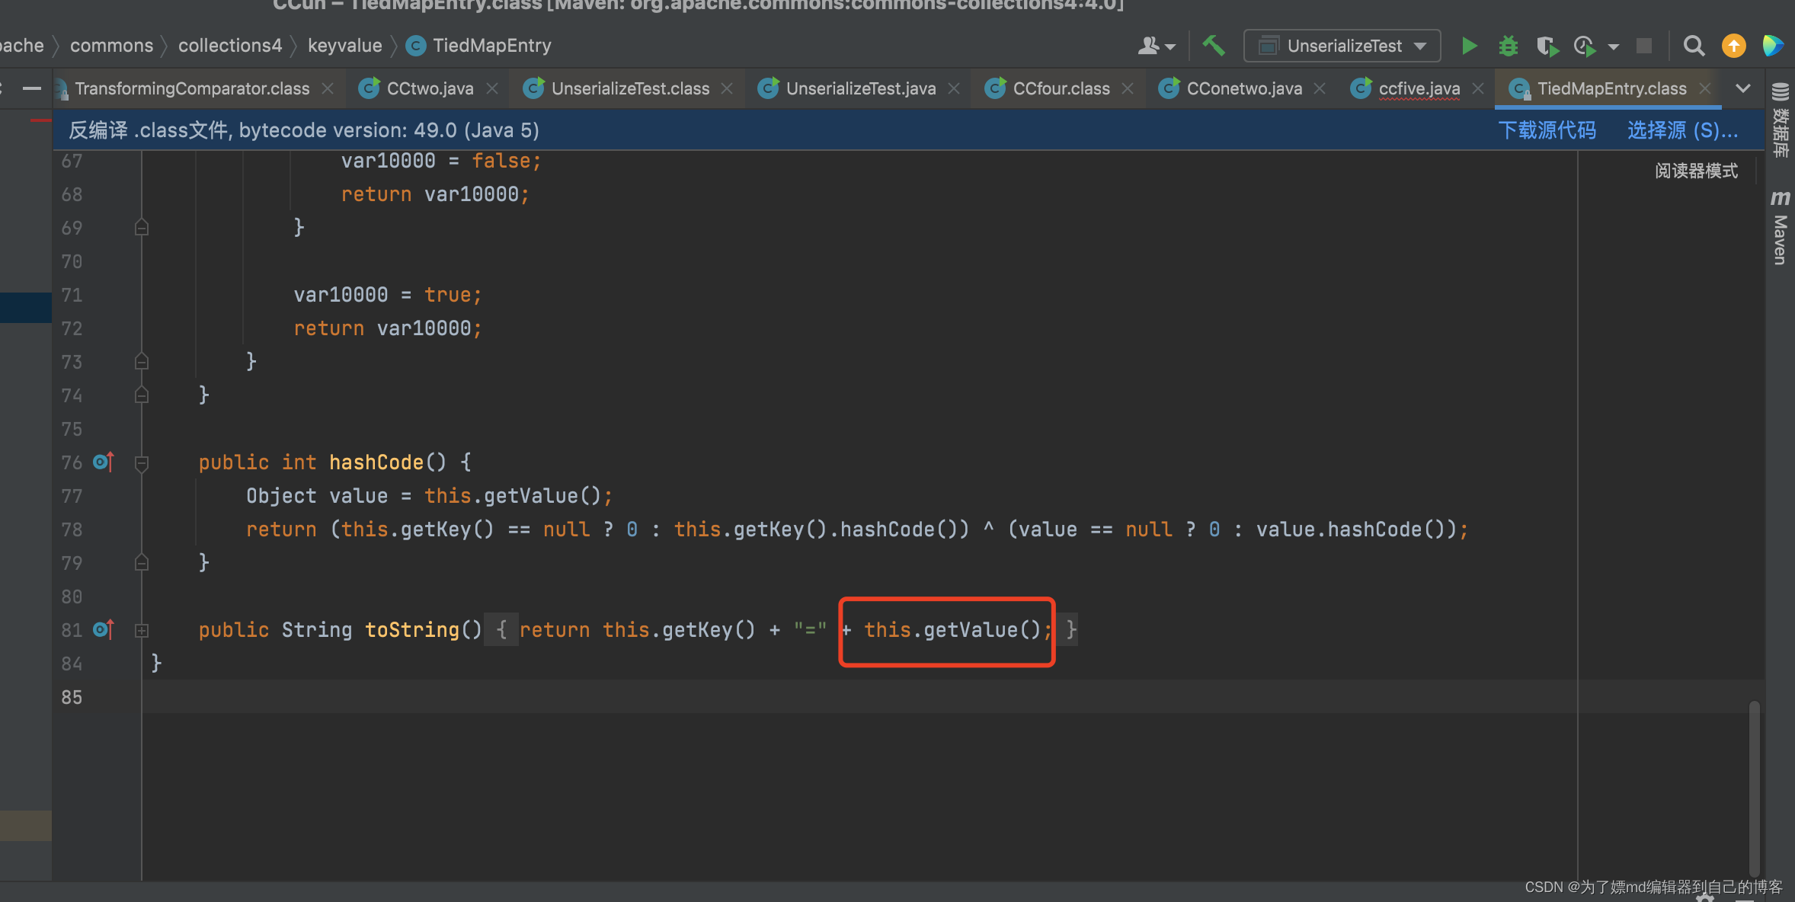Click line number 71 in the gutter
The width and height of the screenshot is (1795, 902).
[72, 295]
